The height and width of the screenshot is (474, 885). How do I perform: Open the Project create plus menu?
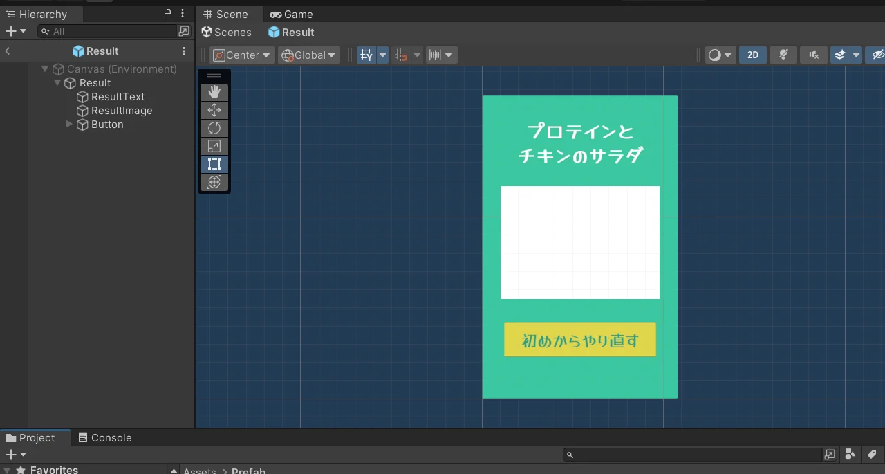point(15,455)
